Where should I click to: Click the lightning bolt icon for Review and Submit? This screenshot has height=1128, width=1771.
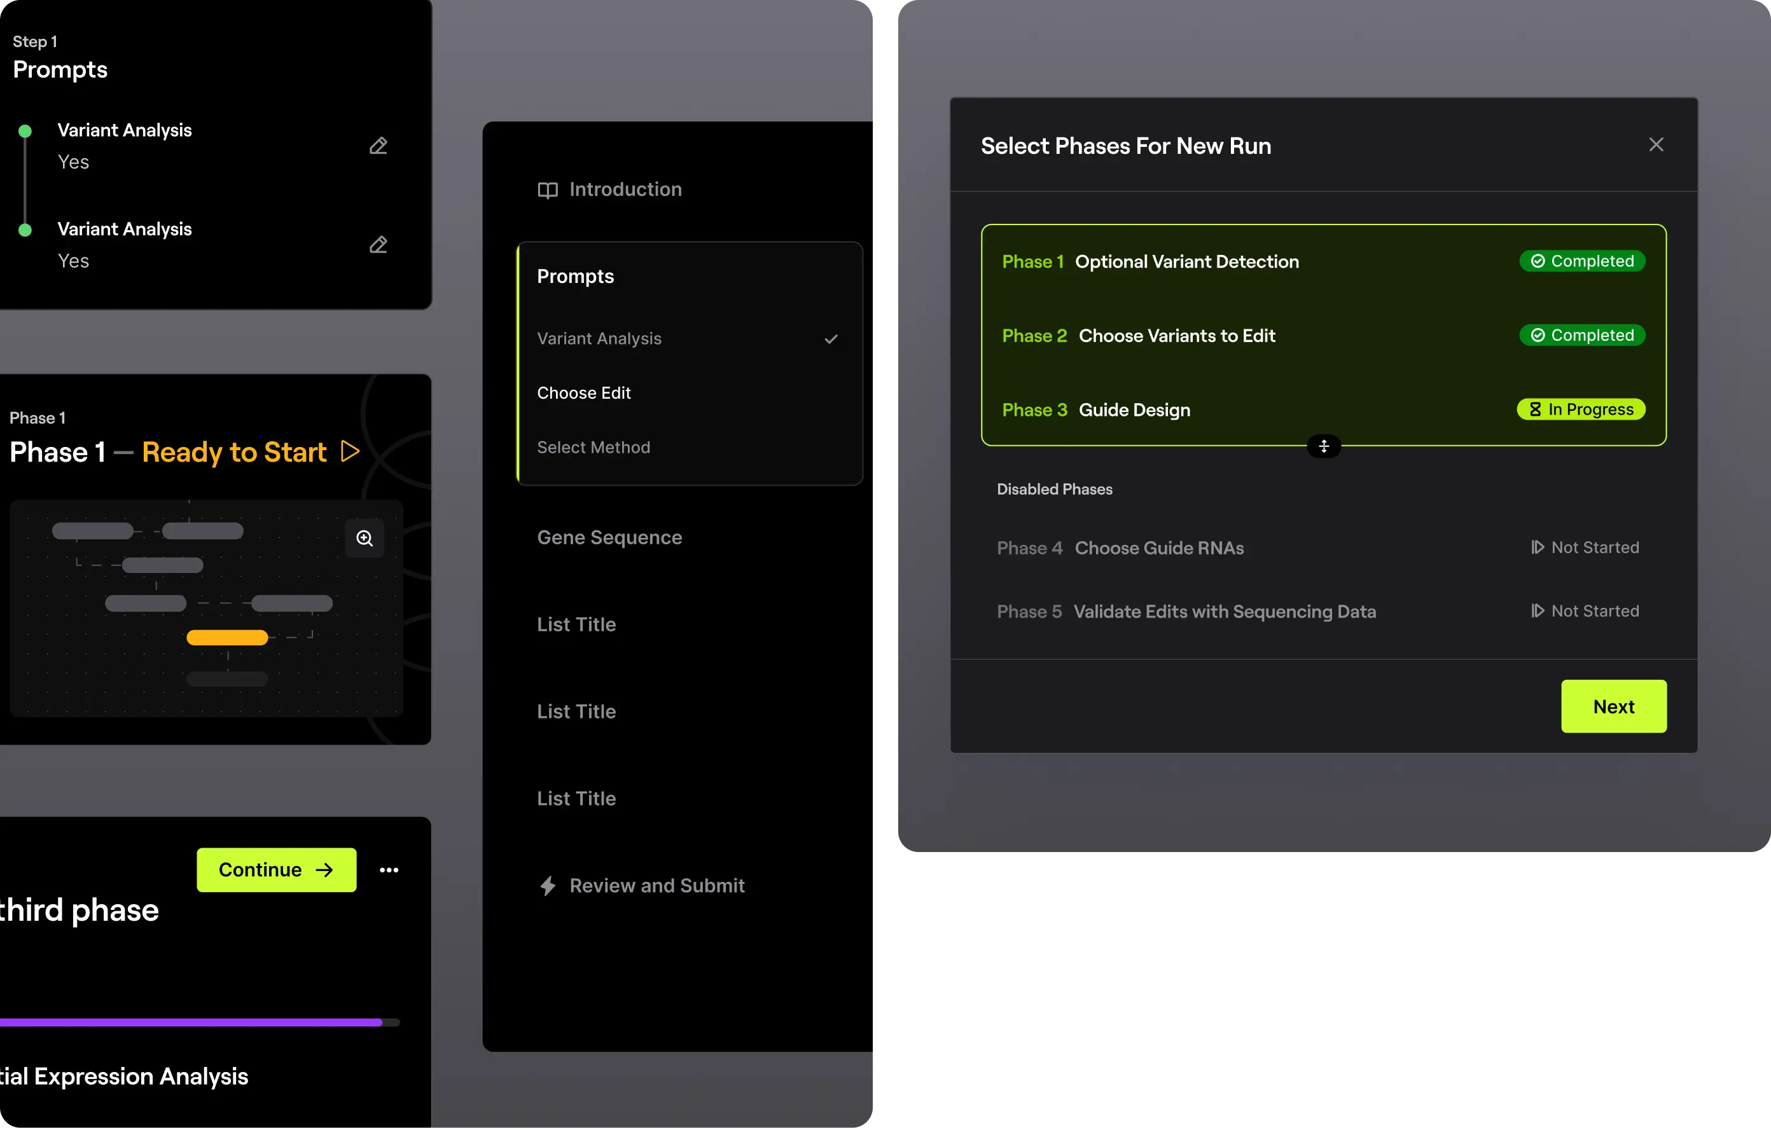coord(548,885)
